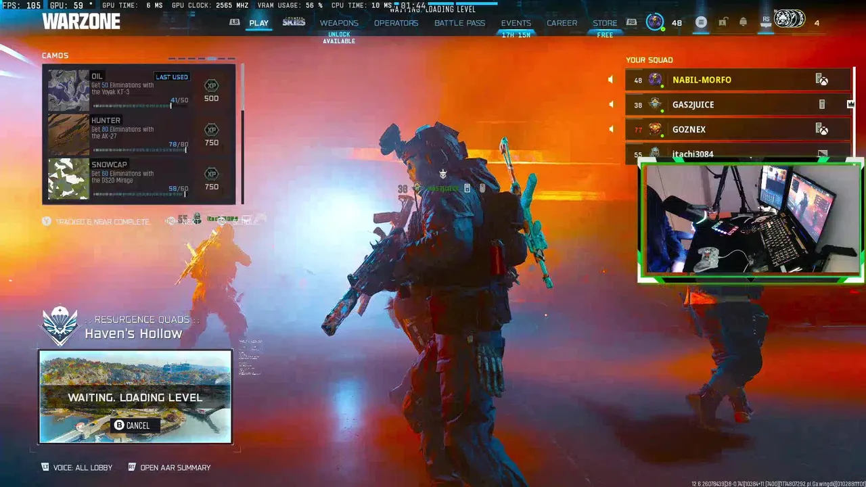
Task: Click the Waiting, Loading Level status
Action: pos(135,398)
